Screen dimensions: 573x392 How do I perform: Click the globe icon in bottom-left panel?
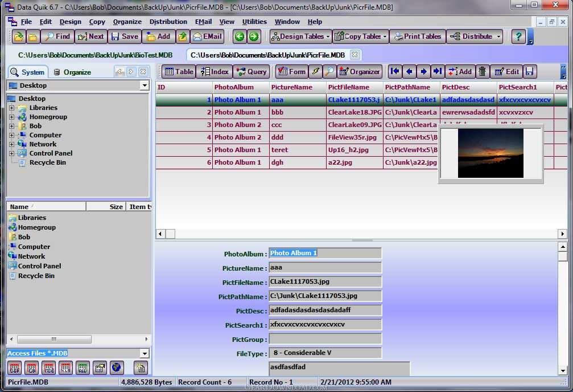click(117, 367)
